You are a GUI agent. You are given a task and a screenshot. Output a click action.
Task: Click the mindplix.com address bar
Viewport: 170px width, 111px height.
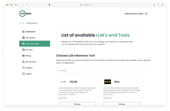(x=85, y=5)
